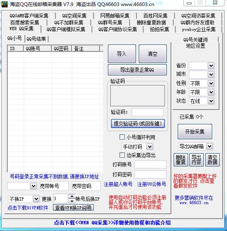
Task: Expand the 手动打码 dropdown
Action: point(150,147)
